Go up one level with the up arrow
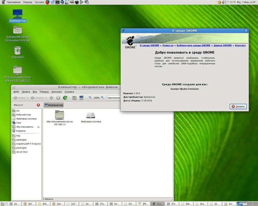The height and width of the screenshot is (206, 258). click(x=52, y=97)
